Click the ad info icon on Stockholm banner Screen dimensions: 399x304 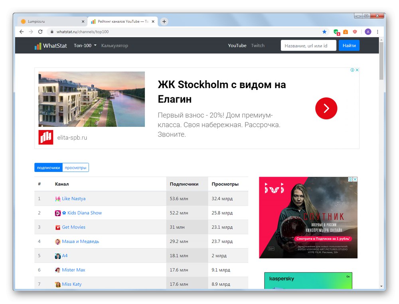[x=352, y=70]
